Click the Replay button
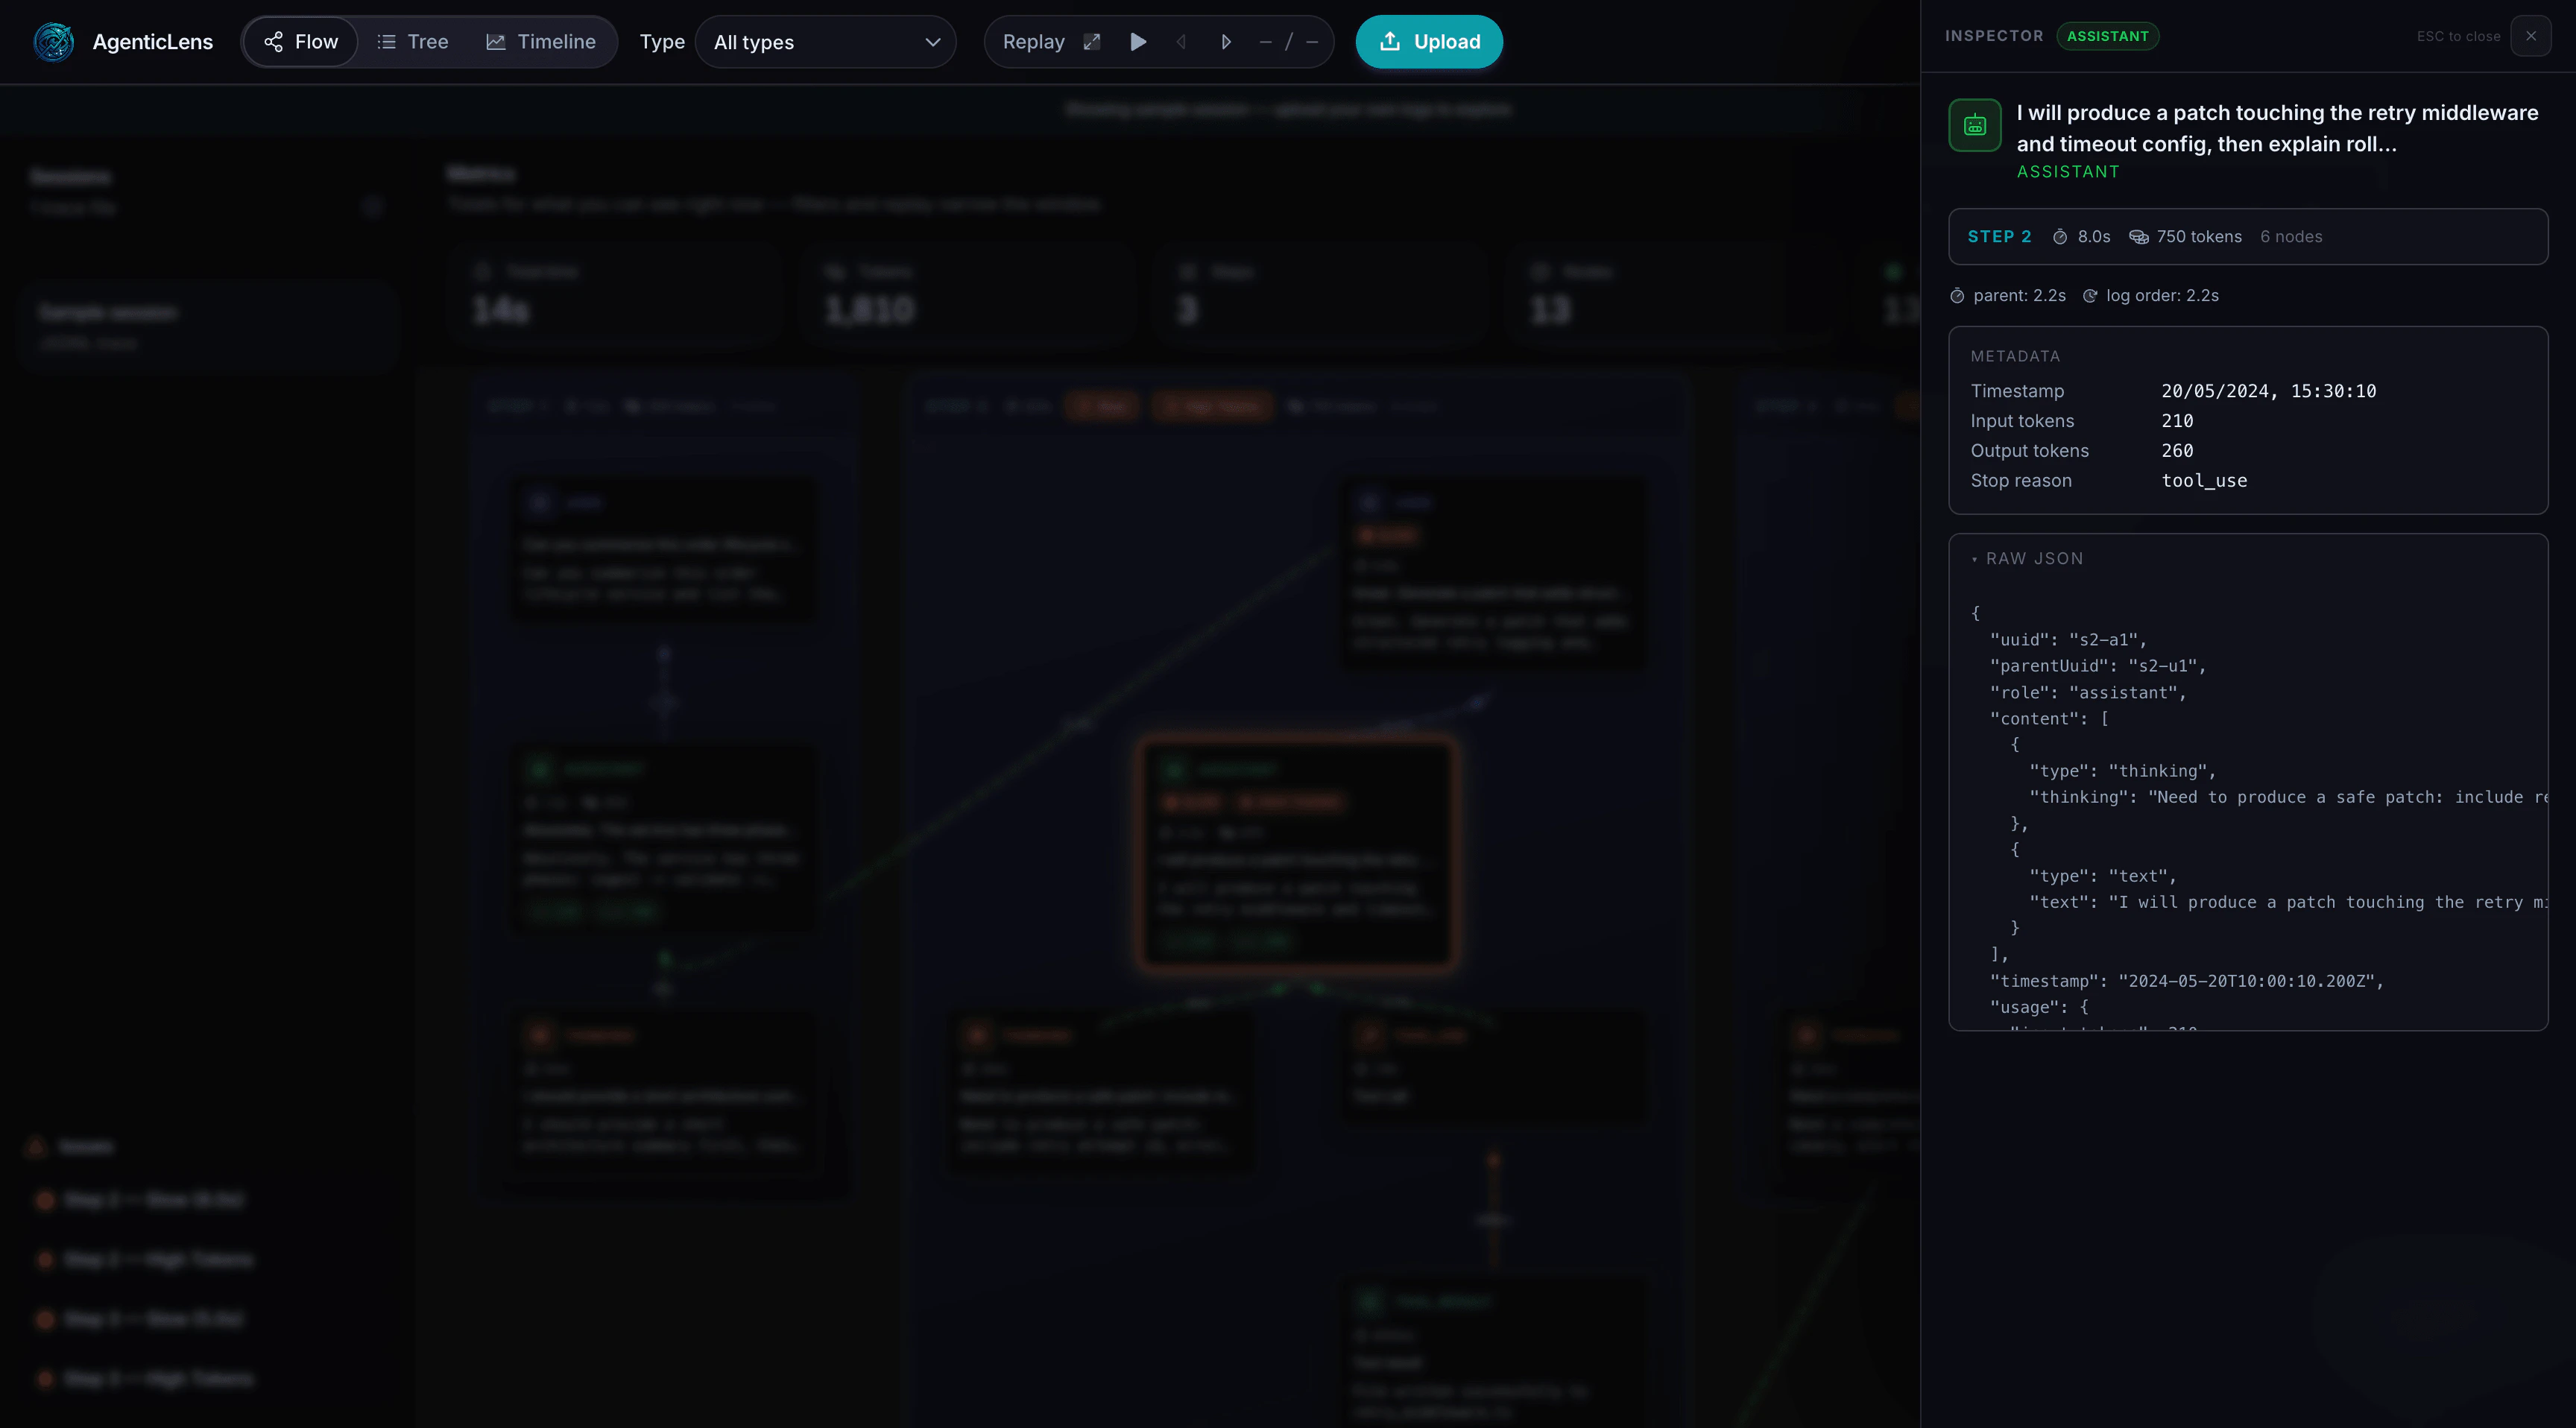This screenshot has height=1428, width=2576. point(1033,41)
